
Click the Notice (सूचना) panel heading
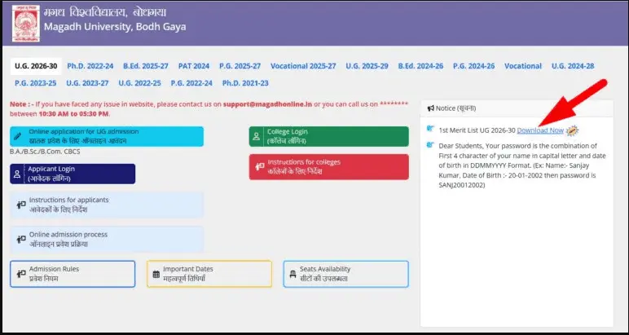click(x=456, y=108)
